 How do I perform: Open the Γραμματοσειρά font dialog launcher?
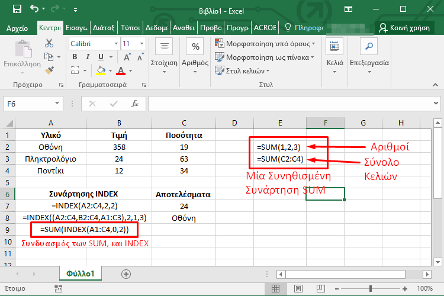pos(144,85)
